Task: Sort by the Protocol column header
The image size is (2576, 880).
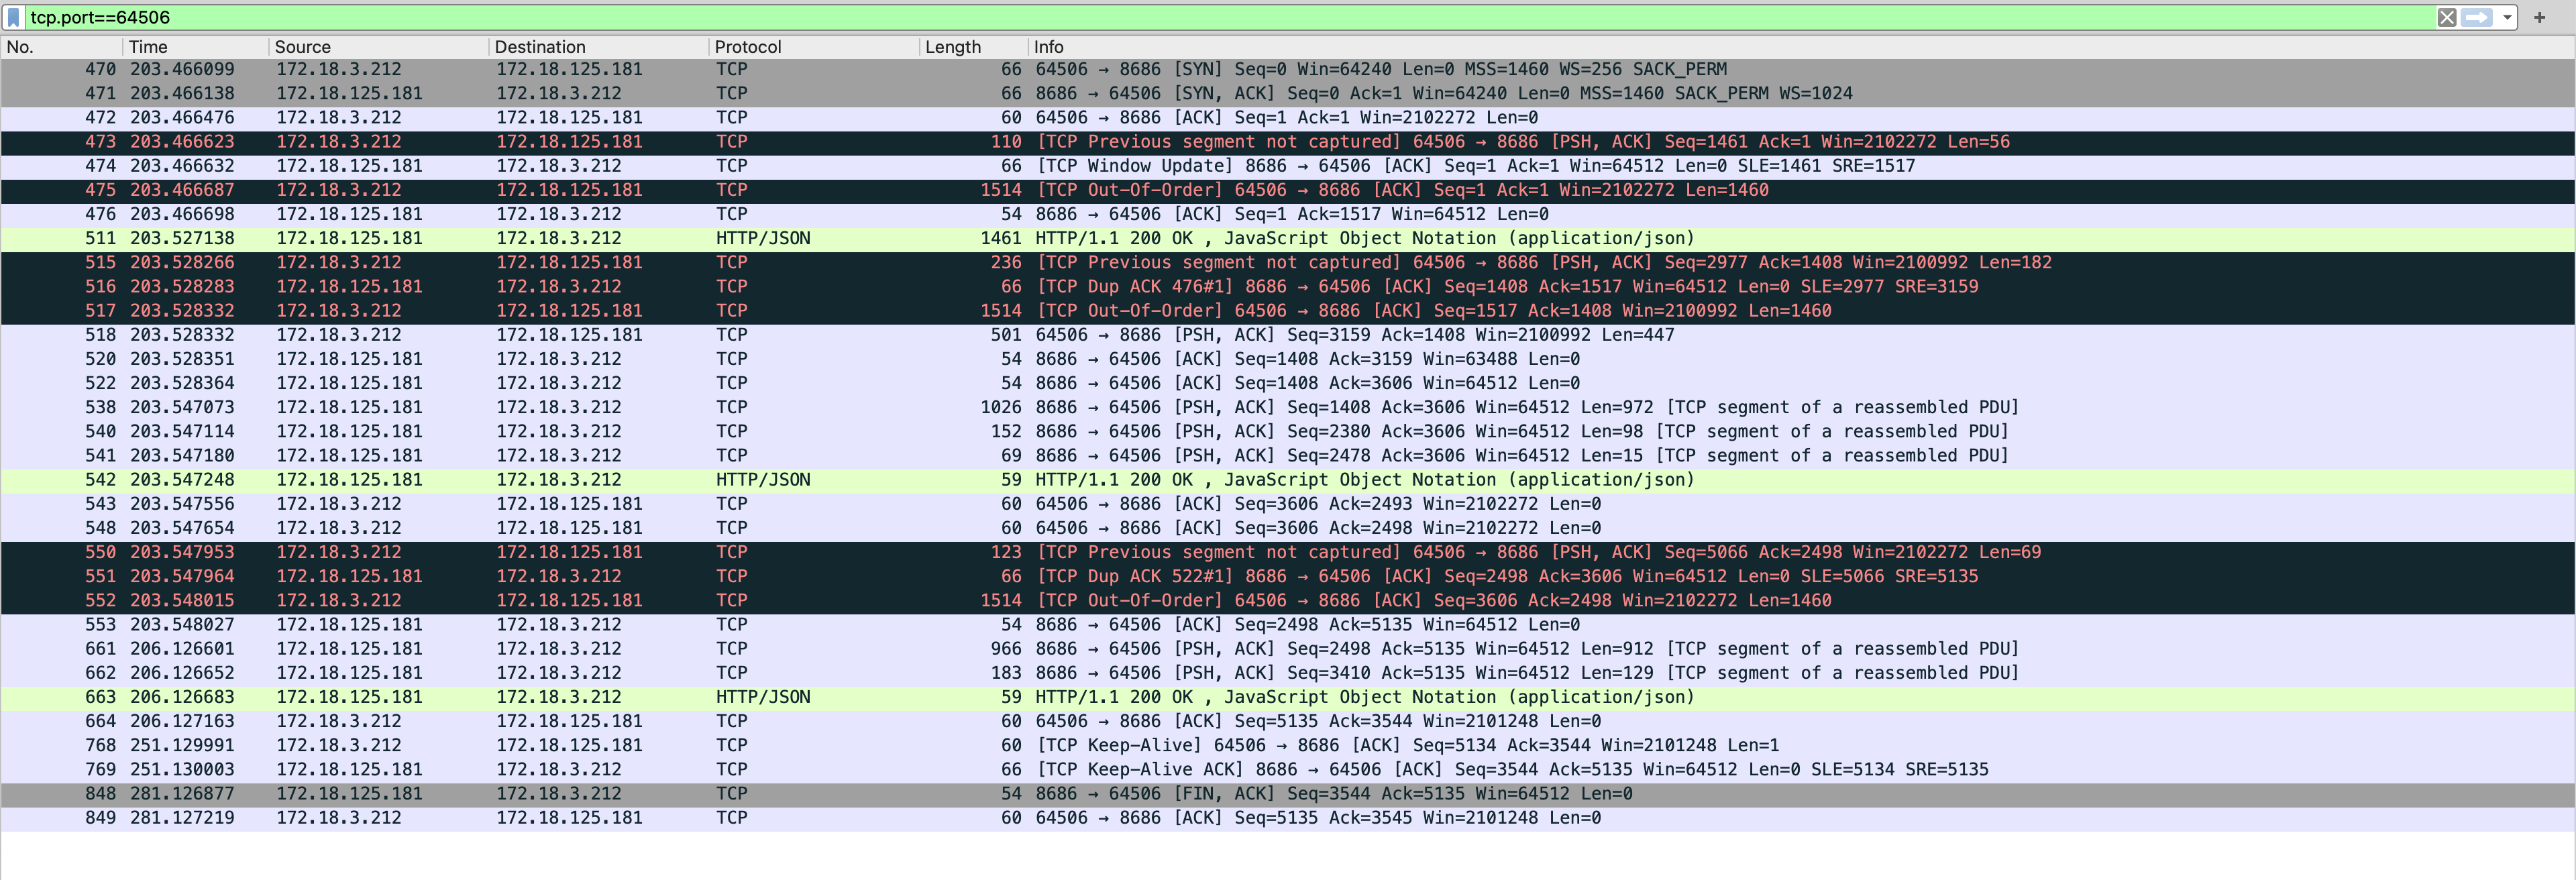Action: (814, 47)
